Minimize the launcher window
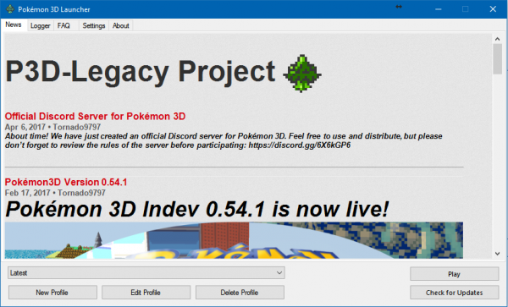508x307 pixels. point(439,9)
